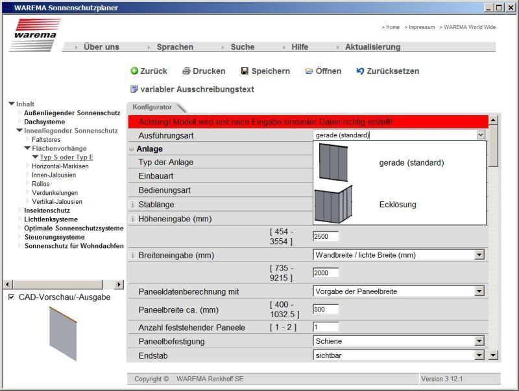This screenshot has height=391, width=519.
Task: Collapse the Anlage section
Action: click(132, 150)
